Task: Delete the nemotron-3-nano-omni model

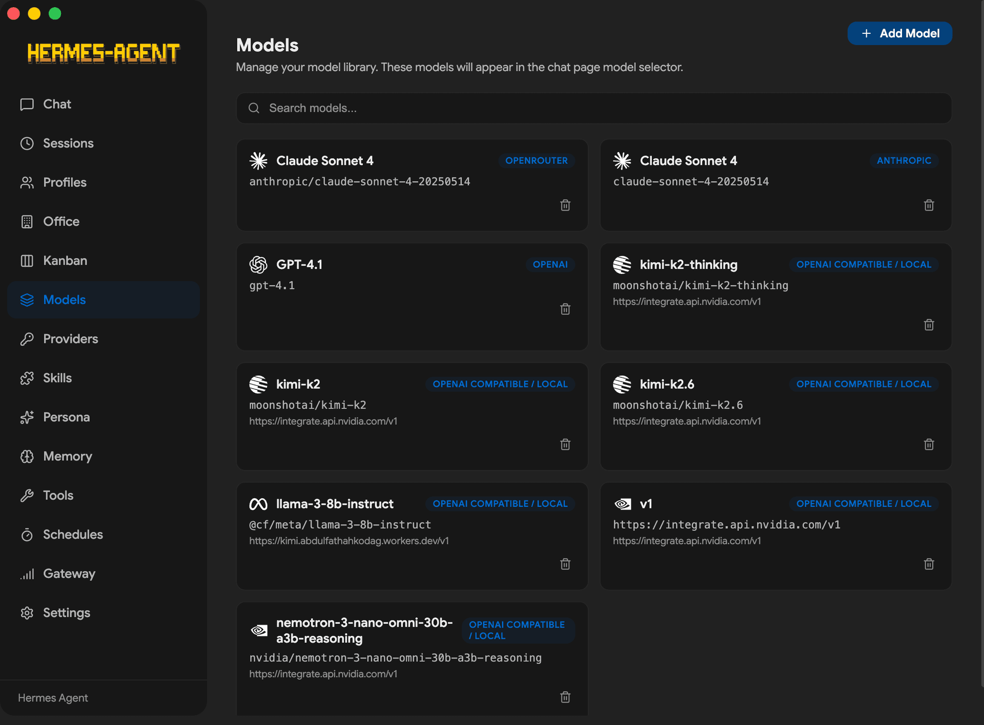Action: pyautogui.click(x=565, y=697)
